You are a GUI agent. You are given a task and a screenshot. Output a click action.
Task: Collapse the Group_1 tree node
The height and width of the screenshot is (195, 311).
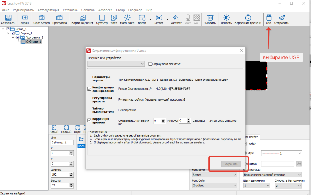pyautogui.click(x=3, y=29)
